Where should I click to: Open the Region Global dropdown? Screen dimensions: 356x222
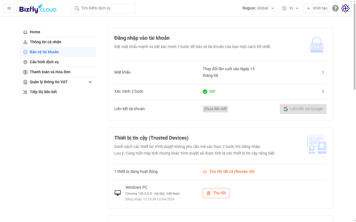pyautogui.click(x=258, y=8)
